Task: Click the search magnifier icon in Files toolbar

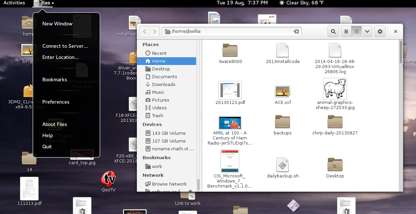Action: (333, 31)
